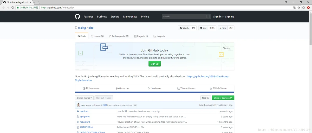Switch to the Code tab
Screen dimensions: 312x133
pyautogui.click(x=82, y=36)
